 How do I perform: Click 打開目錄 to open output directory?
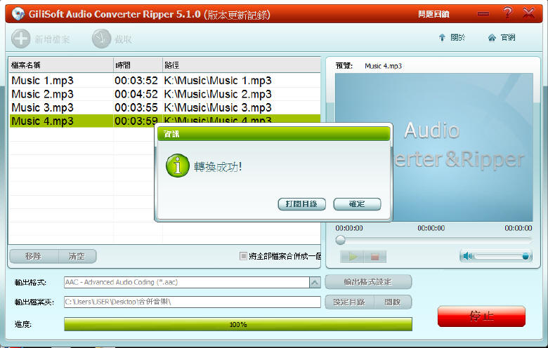pyautogui.click(x=301, y=204)
